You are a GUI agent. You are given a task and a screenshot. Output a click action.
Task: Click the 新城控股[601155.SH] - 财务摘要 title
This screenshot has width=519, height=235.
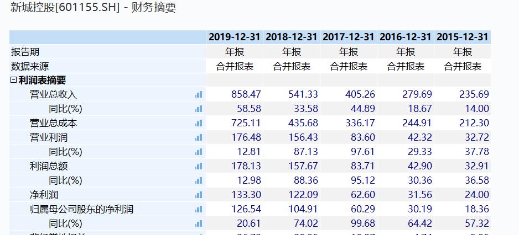[x=93, y=7]
